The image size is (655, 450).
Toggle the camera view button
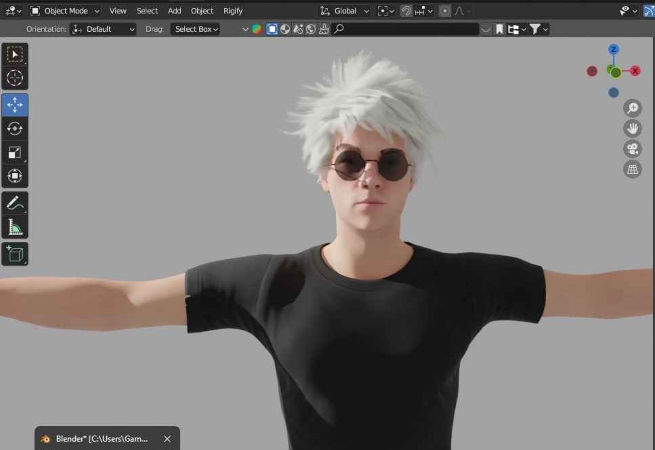pos(633,149)
